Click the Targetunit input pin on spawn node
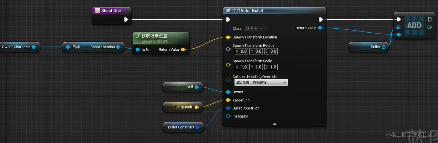 [x=228, y=100]
